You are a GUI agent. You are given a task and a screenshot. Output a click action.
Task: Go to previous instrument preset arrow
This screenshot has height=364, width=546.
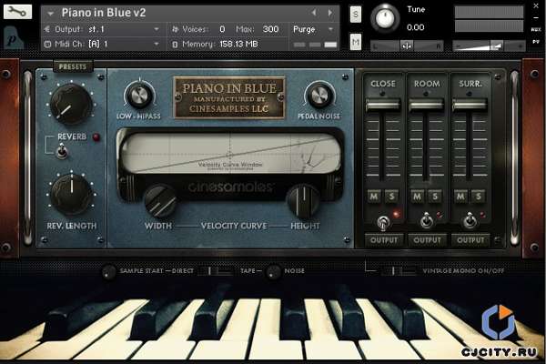point(314,13)
